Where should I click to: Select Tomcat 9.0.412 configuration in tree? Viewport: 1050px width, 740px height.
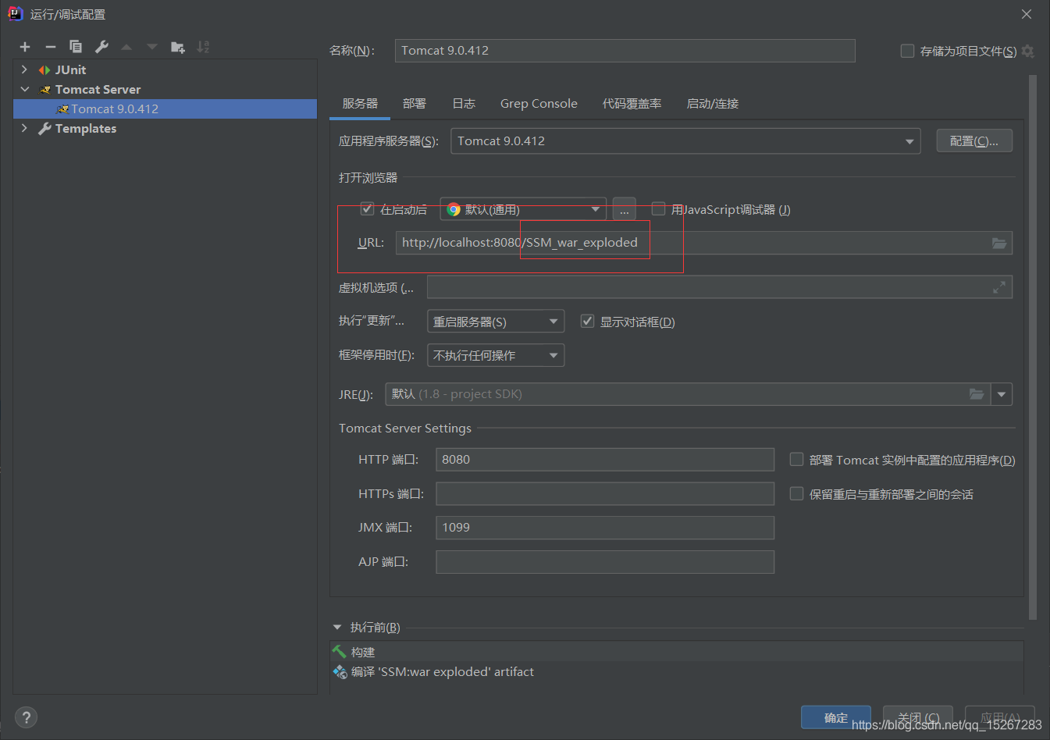tap(166, 109)
